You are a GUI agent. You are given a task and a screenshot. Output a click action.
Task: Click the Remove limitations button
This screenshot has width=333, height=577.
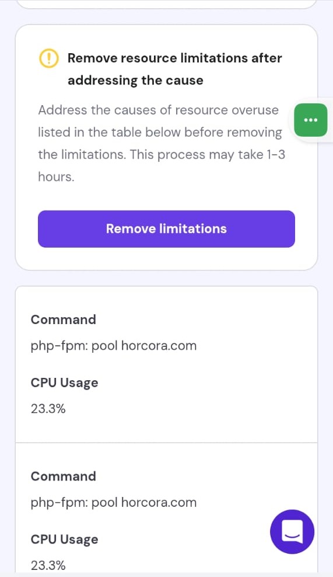(x=167, y=229)
